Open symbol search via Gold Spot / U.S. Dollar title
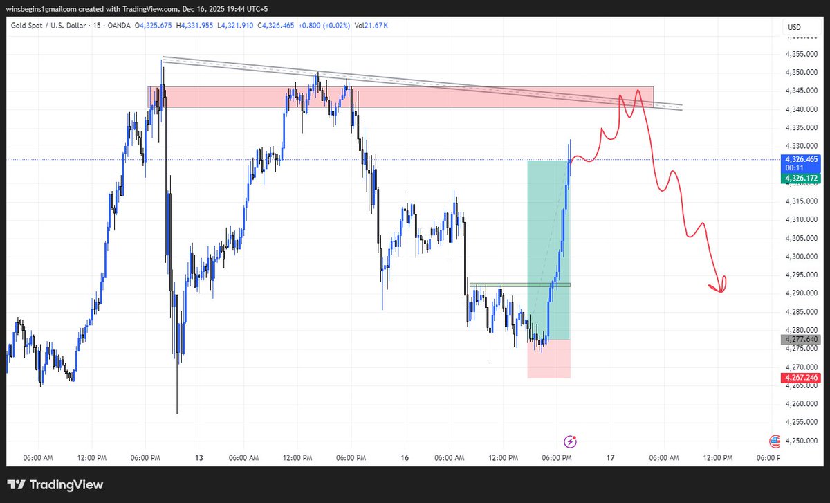Viewport: 830px width, 503px height. tap(48, 26)
